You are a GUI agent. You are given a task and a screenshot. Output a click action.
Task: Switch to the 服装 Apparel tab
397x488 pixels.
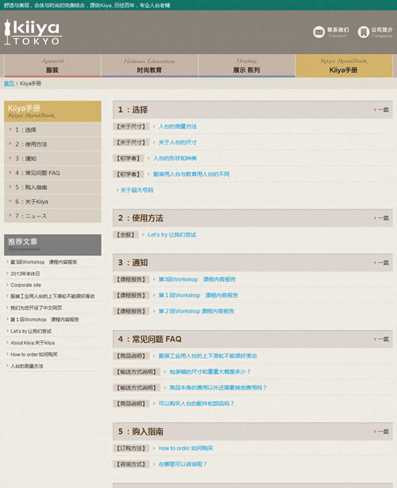coord(52,66)
